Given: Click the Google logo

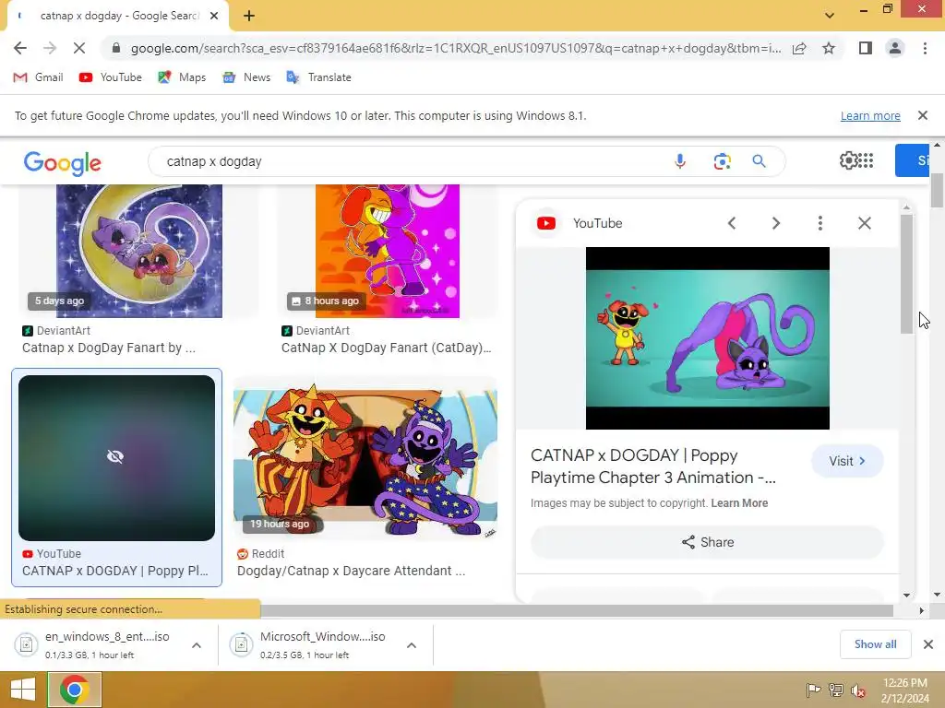Looking at the screenshot, I should tap(63, 162).
